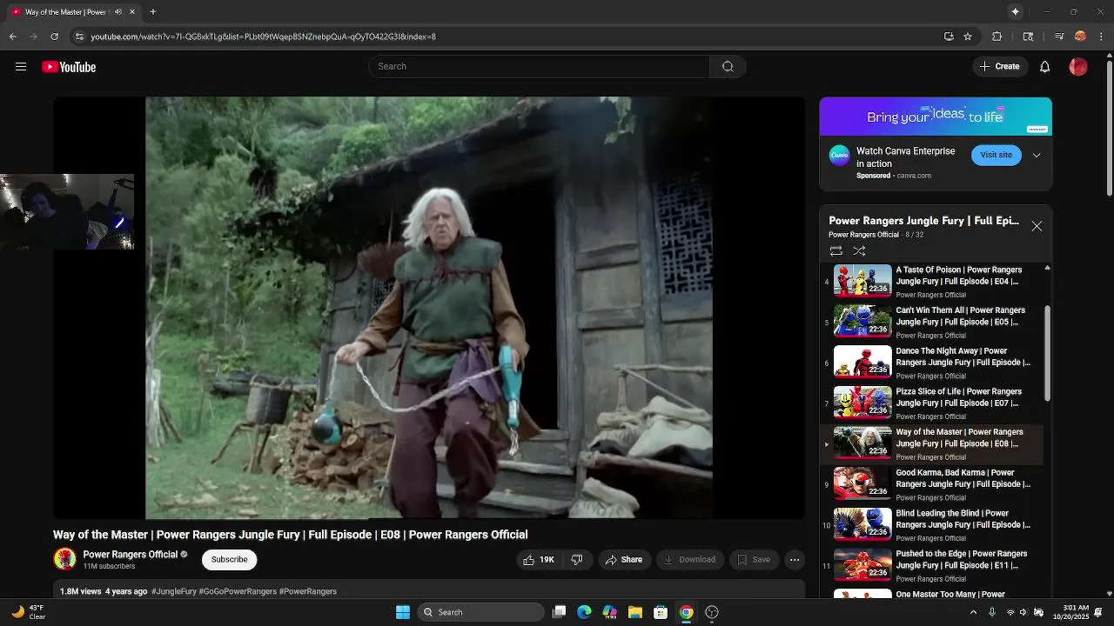This screenshot has width=1114, height=626.
Task: Click the Canva banner ad image
Action: coord(936,117)
